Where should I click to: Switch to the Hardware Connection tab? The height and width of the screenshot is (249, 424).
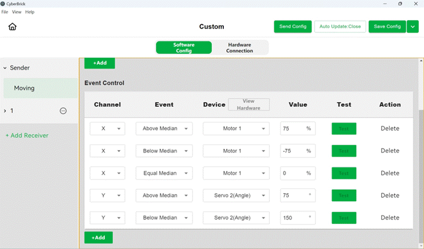(240, 48)
